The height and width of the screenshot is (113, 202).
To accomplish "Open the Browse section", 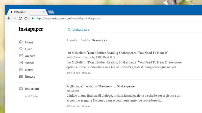I will point(30,77).
